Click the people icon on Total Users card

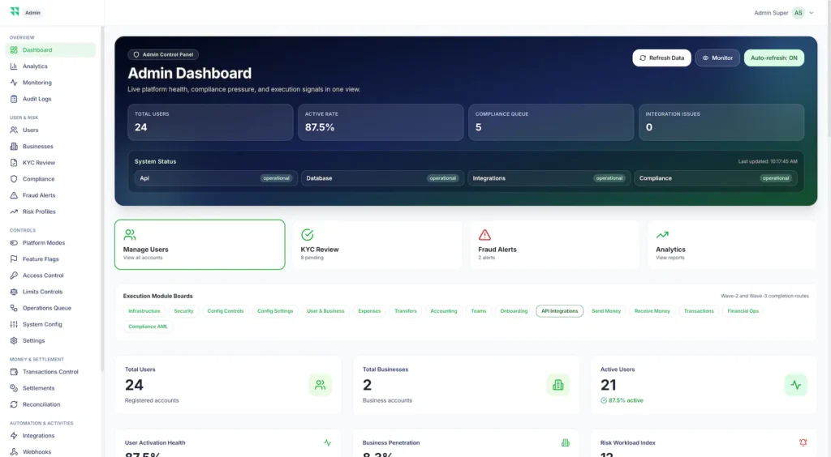pyautogui.click(x=320, y=385)
